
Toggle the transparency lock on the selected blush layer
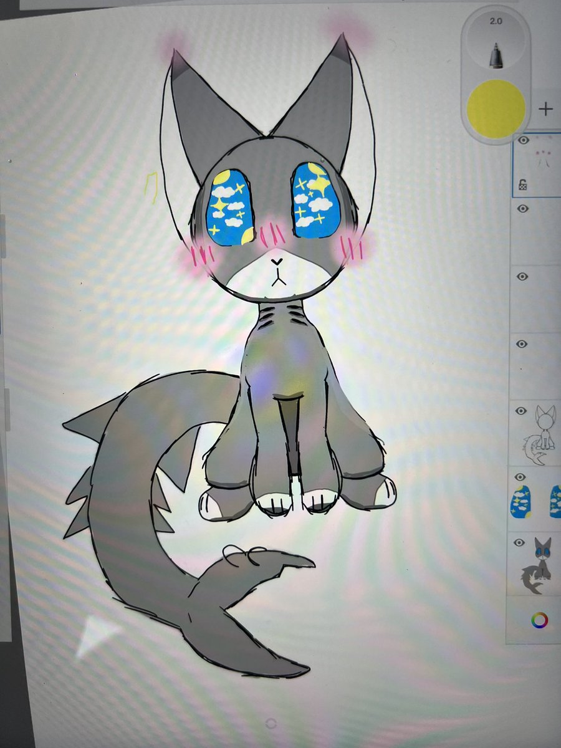click(x=524, y=185)
